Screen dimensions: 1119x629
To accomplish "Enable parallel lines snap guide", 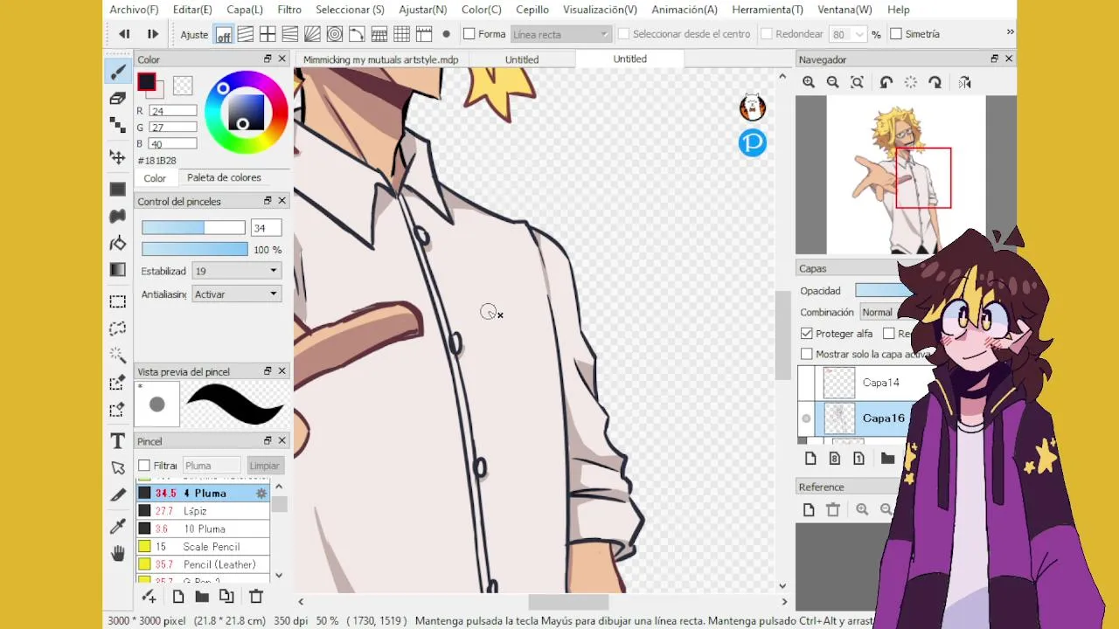I will coord(246,34).
